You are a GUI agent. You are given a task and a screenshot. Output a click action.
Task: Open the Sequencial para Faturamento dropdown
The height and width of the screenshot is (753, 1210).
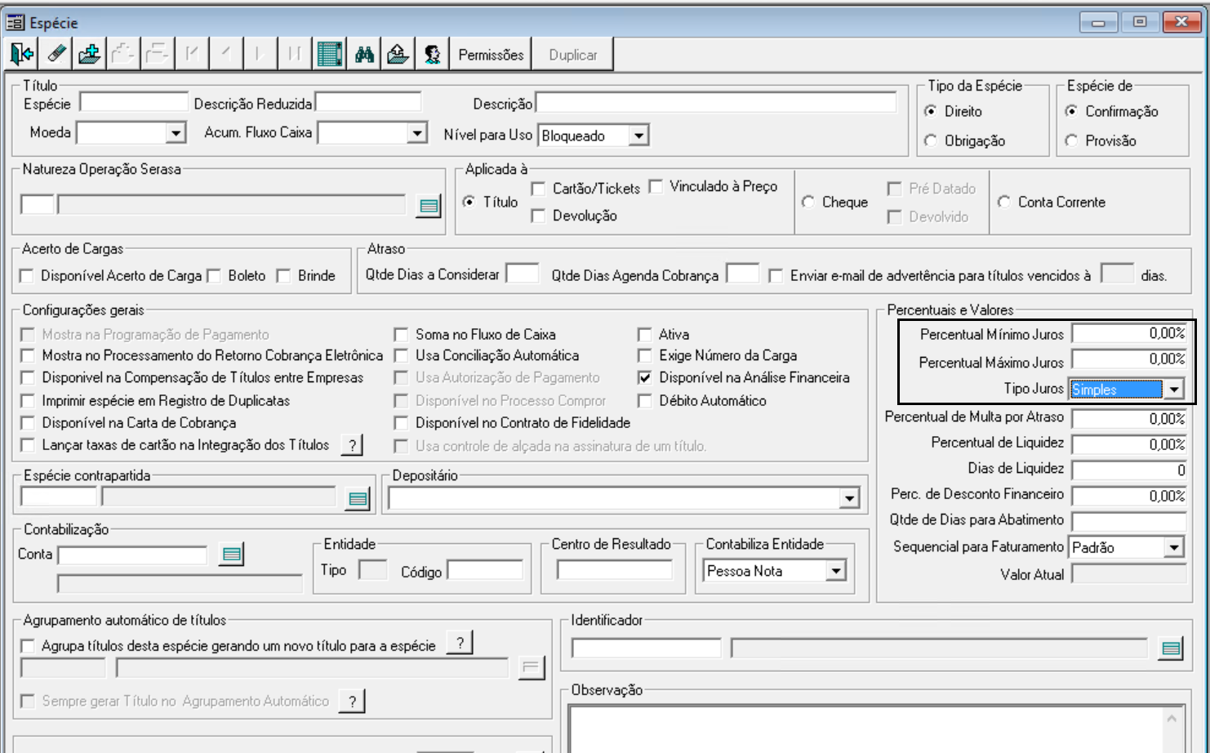(1174, 547)
